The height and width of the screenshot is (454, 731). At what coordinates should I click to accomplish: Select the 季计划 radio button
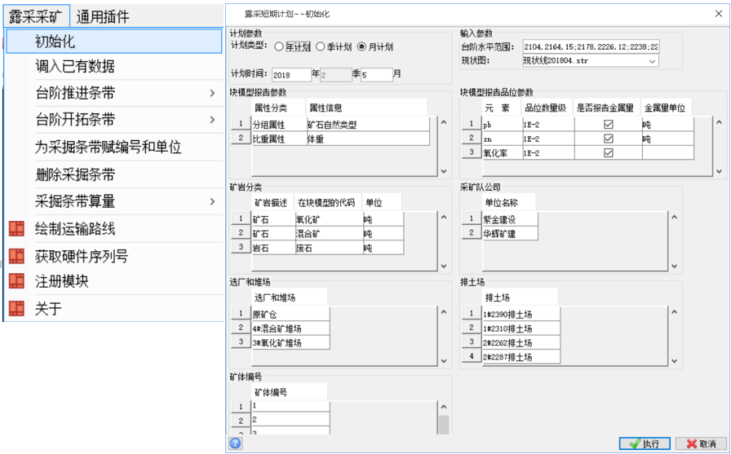tap(321, 46)
